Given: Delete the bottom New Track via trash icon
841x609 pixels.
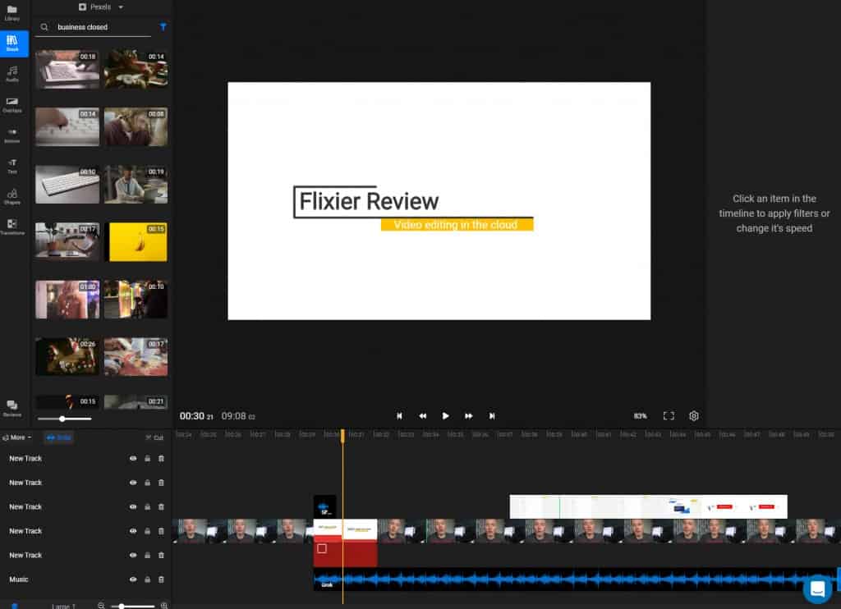Looking at the screenshot, I should (162, 556).
